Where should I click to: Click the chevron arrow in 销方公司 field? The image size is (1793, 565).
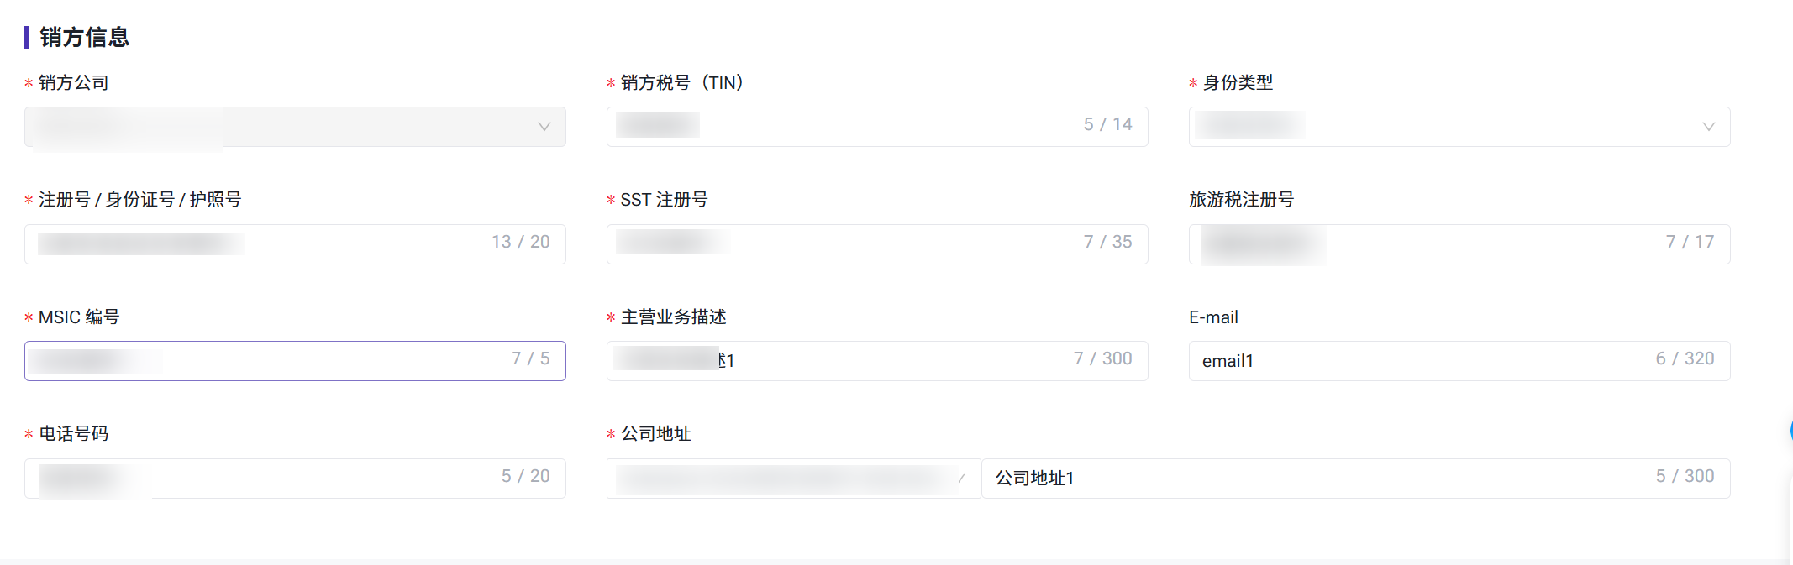[x=544, y=127]
